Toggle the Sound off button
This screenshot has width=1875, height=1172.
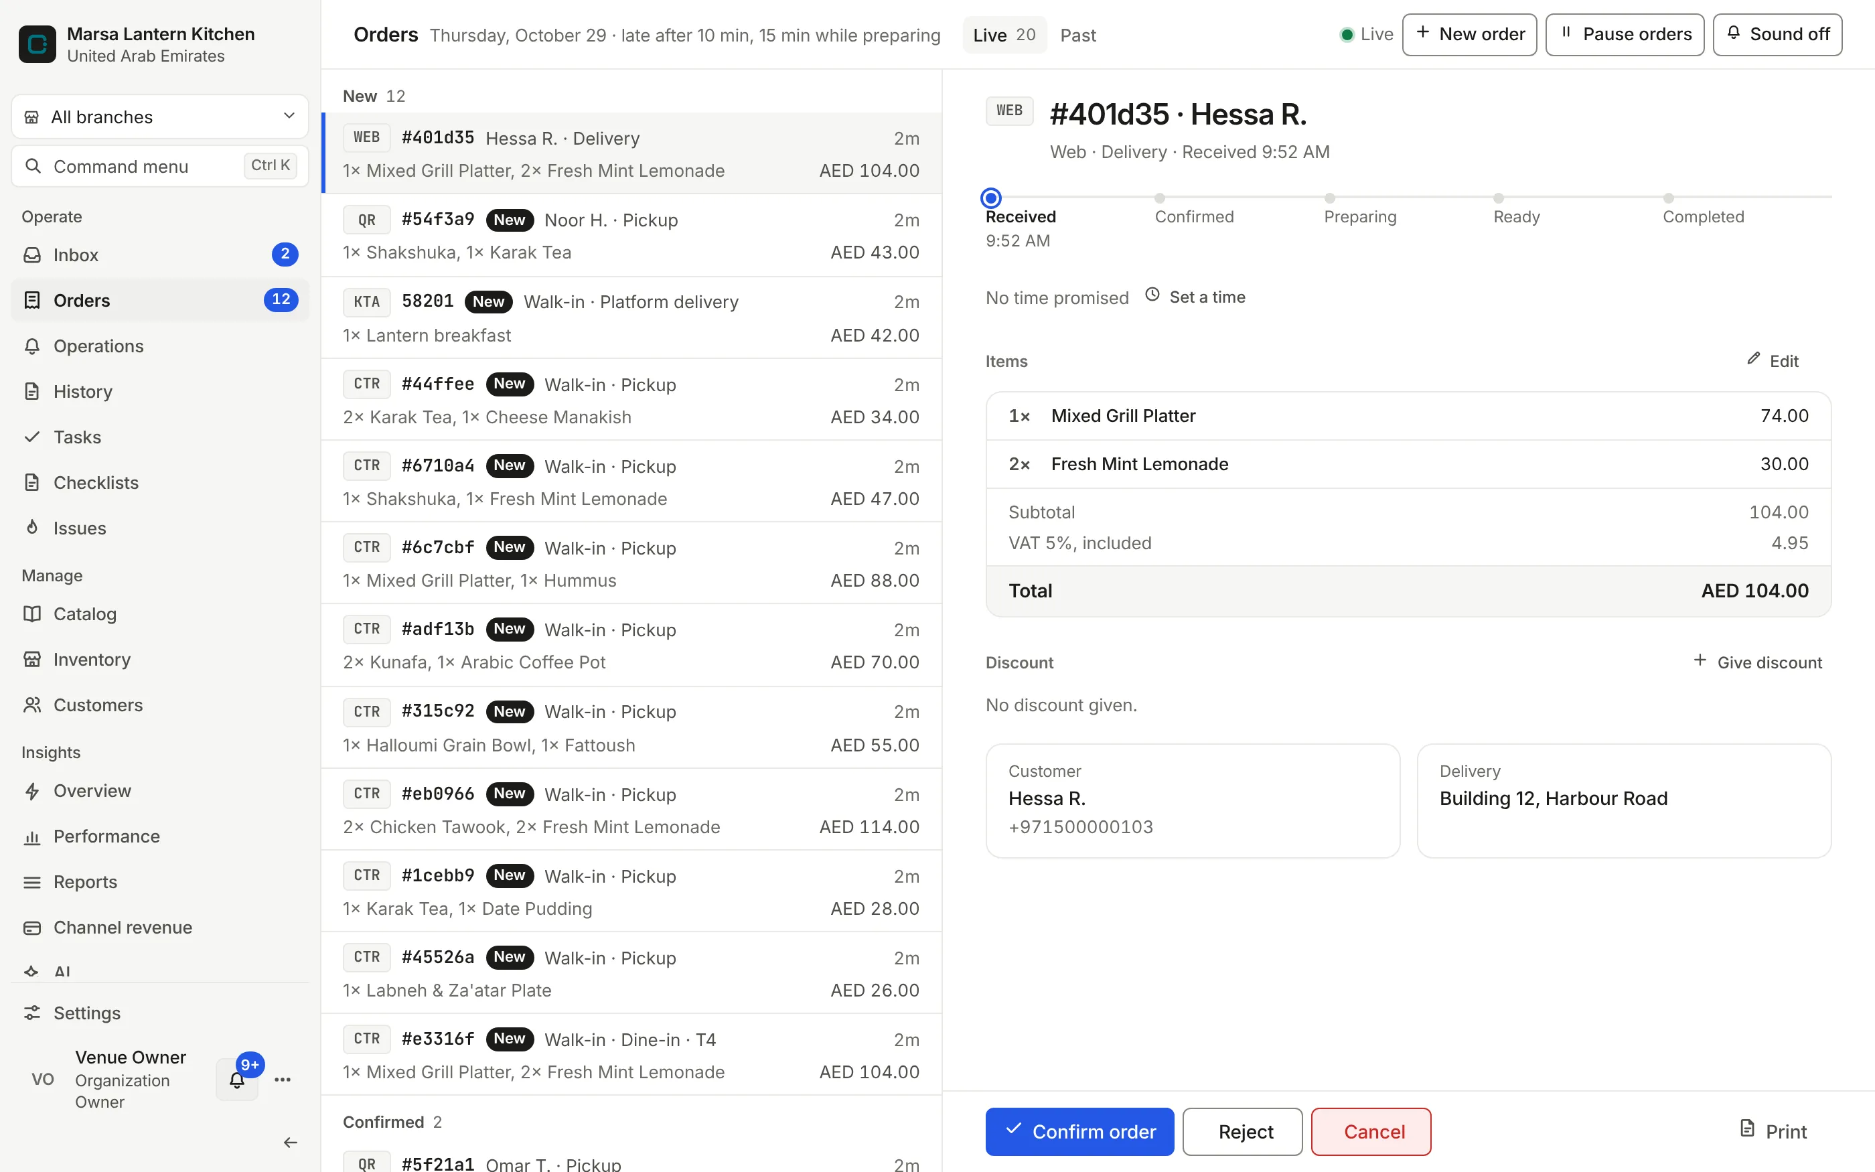pos(1777,35)
